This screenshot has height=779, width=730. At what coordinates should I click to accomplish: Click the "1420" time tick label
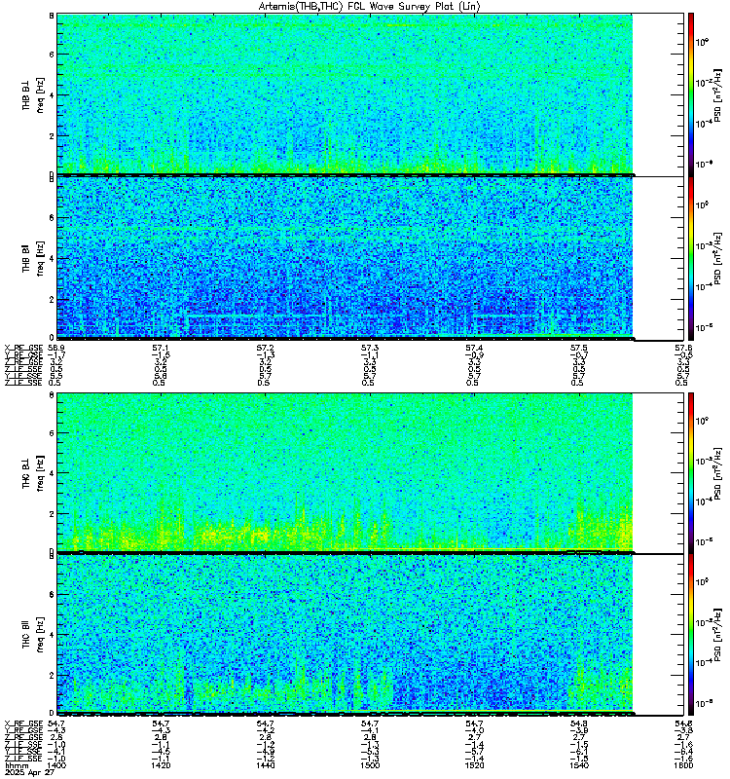pos(161,765)
